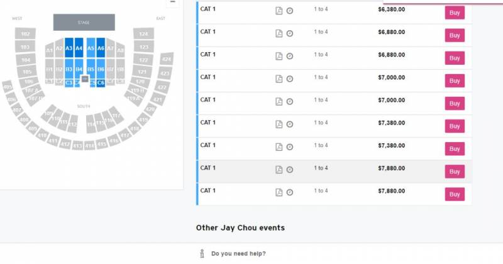This screenshot has width=503, height=264.
Task: Select section A3 on the seat map
Action: pyautogui.click(x=69, y=48)
